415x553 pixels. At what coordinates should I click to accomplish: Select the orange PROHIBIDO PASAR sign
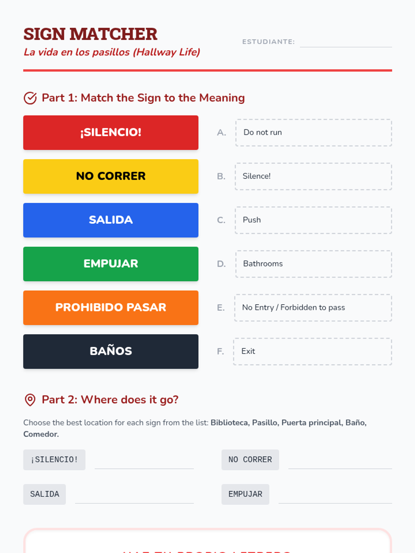click(111, 308)
